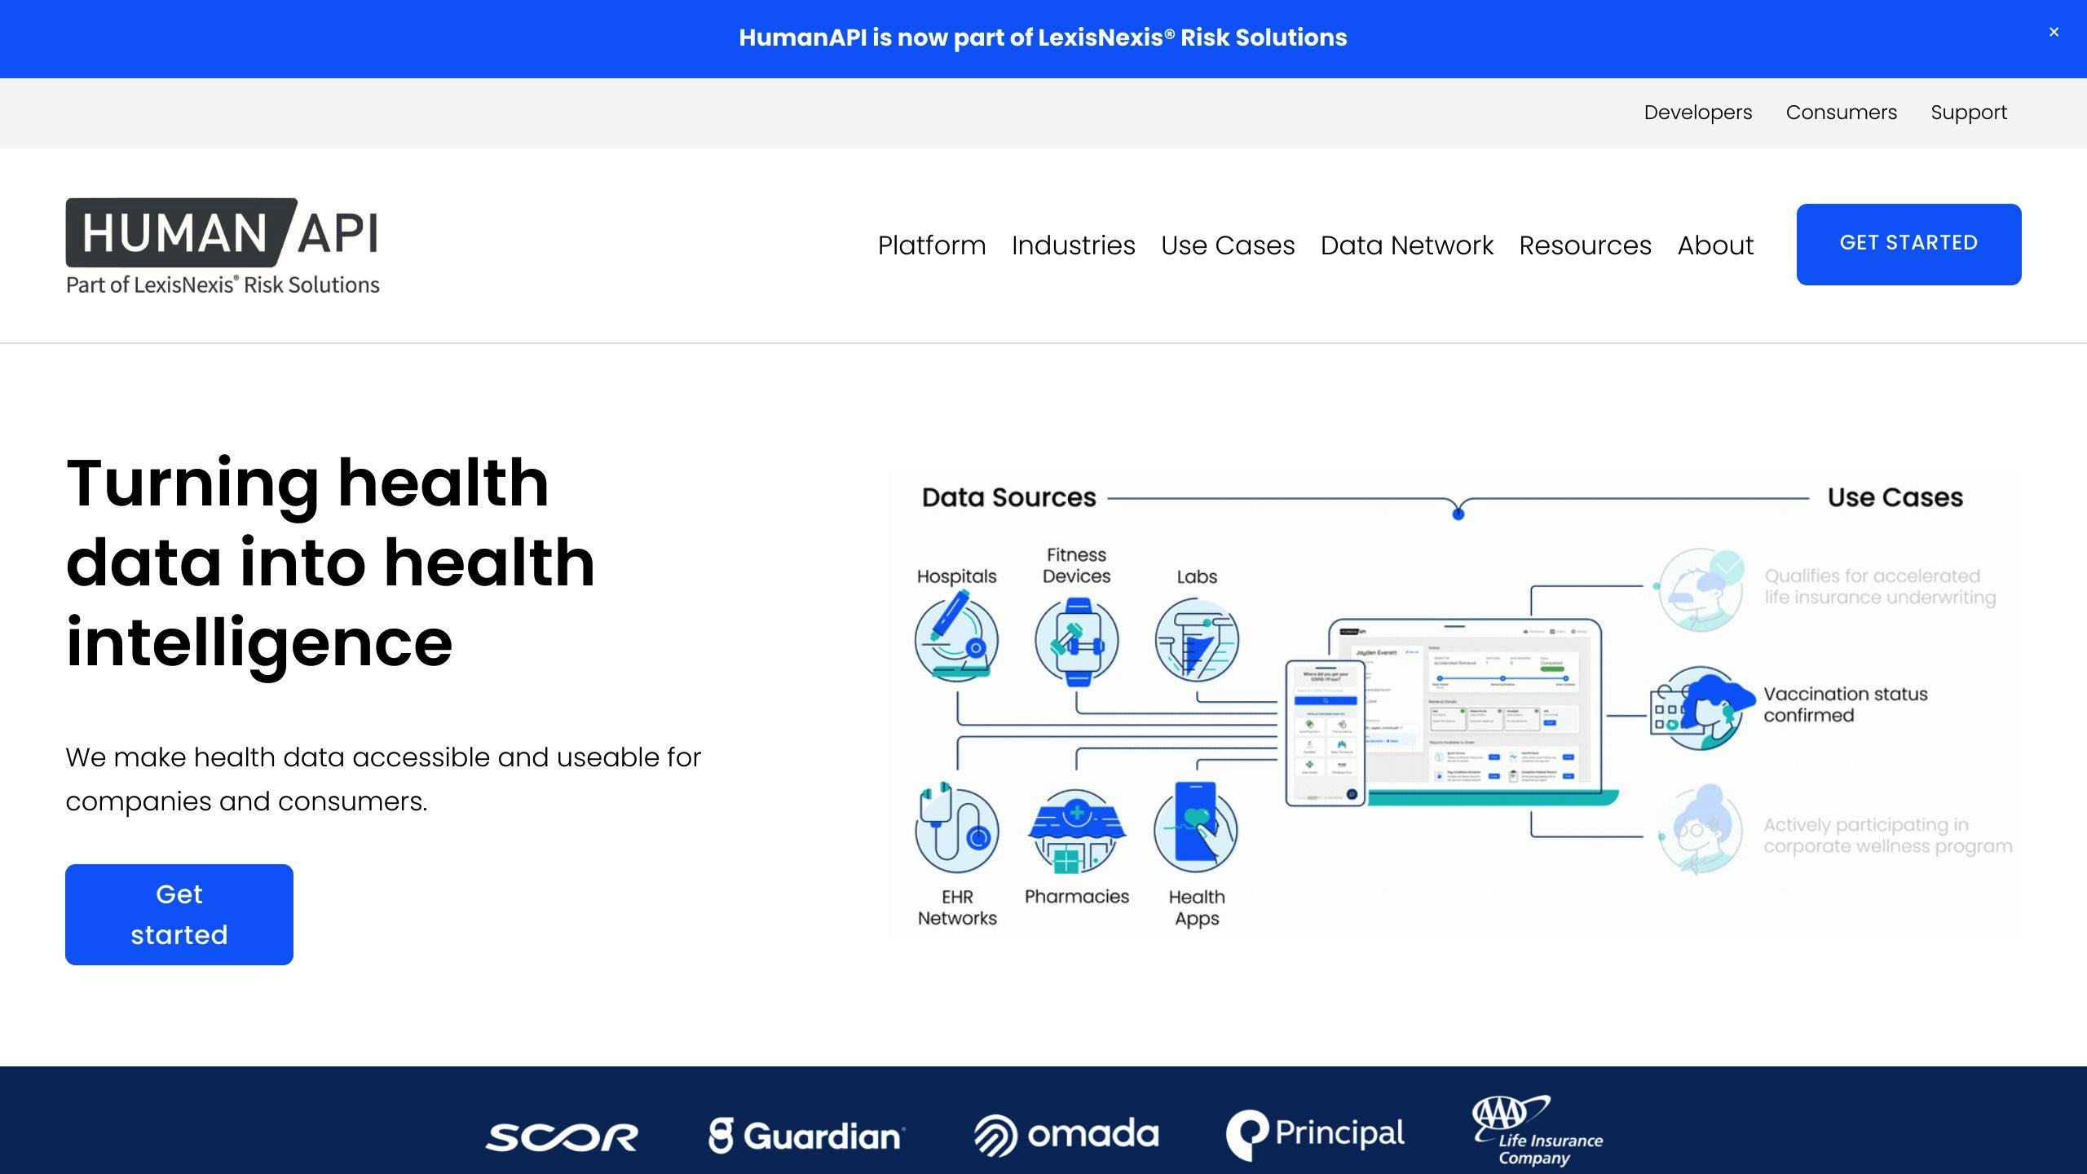This screenshot has height=1174, width=2087.
Task: Click the AAA Life Insurance Company logo
Action: pos(1537,1131)
